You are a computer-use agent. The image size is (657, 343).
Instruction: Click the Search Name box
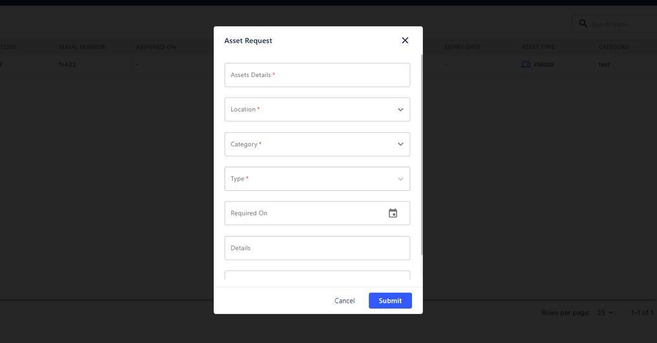(x=619, y=25)
